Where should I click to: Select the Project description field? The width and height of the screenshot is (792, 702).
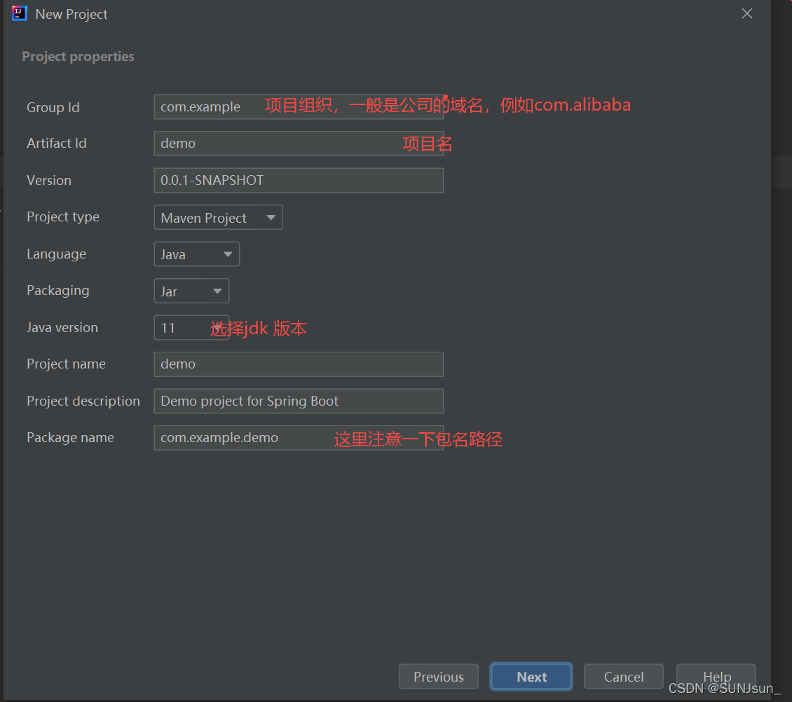point(299,401)
